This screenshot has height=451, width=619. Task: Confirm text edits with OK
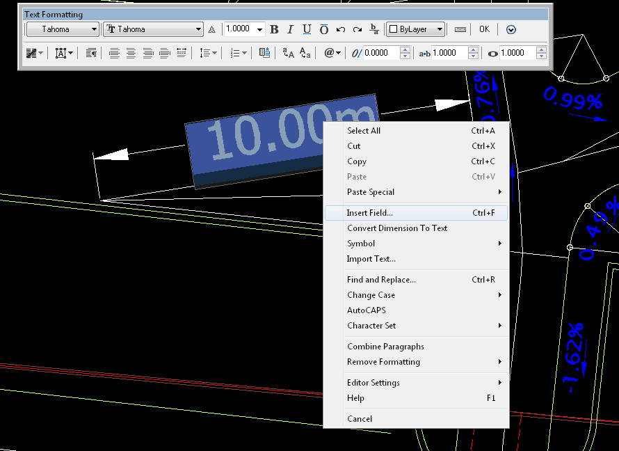click(x=484, y=29)
